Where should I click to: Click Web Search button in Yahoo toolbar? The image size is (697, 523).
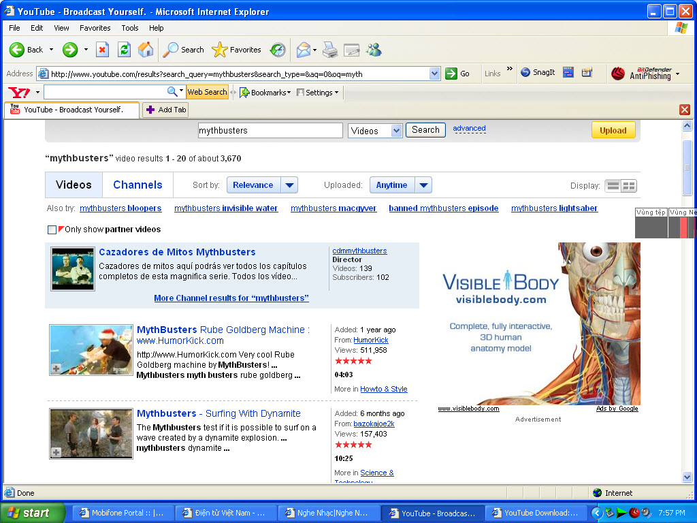tap(207, 92)
